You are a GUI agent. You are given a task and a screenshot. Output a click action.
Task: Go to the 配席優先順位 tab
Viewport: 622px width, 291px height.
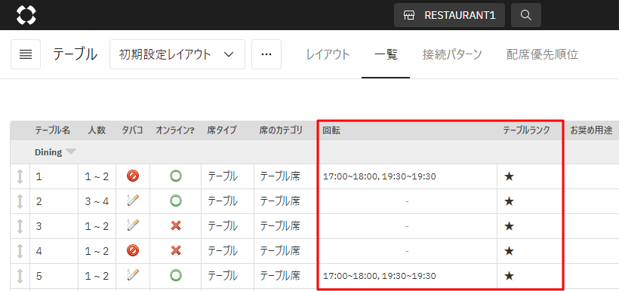(542, 54)
